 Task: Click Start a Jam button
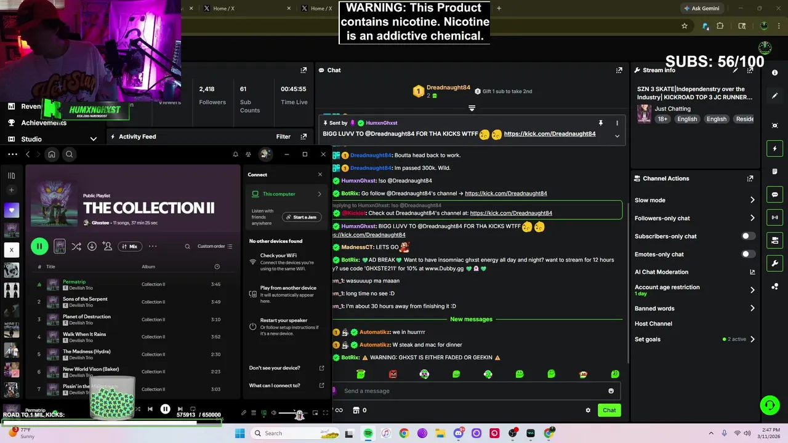click(303, 217)
